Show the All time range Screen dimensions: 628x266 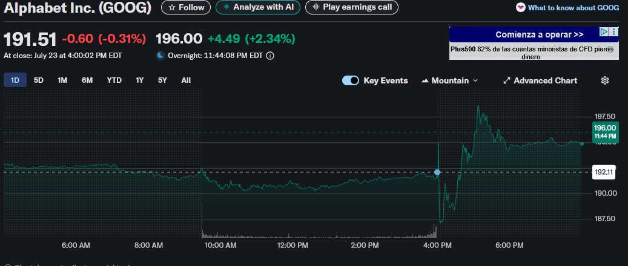coord(186,80)
